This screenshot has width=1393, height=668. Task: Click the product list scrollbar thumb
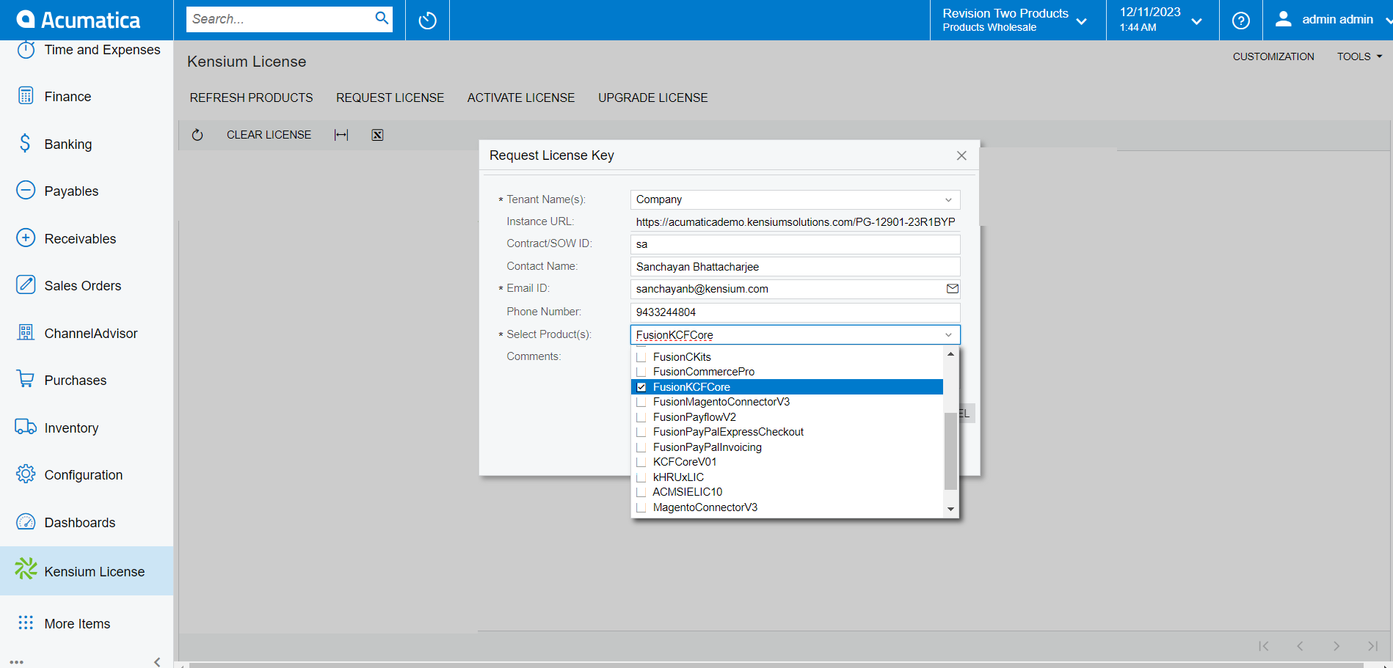(950, 450)
